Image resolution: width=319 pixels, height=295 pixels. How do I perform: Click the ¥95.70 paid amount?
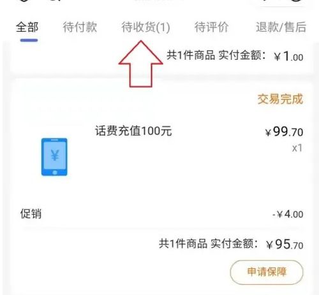tap(285, 245)
